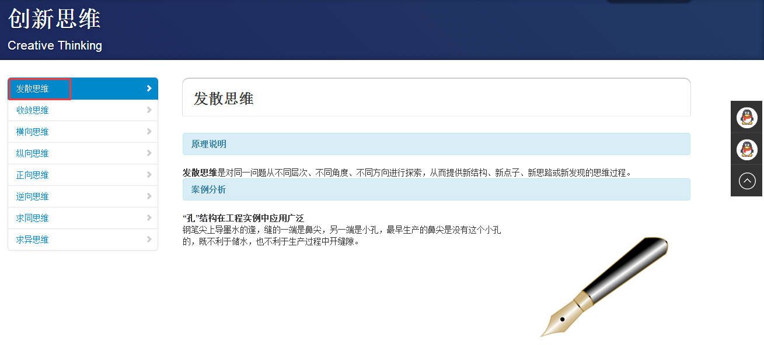764x345 pixels.
Task: Select 发散思维 in the sidebar
Action: [33, 89]
